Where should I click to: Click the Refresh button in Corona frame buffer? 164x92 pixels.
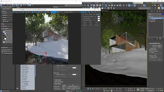[x=34, y=12]
